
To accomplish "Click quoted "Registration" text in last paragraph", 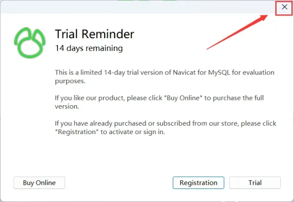I will pyautogui.click(x=77, y=132).
